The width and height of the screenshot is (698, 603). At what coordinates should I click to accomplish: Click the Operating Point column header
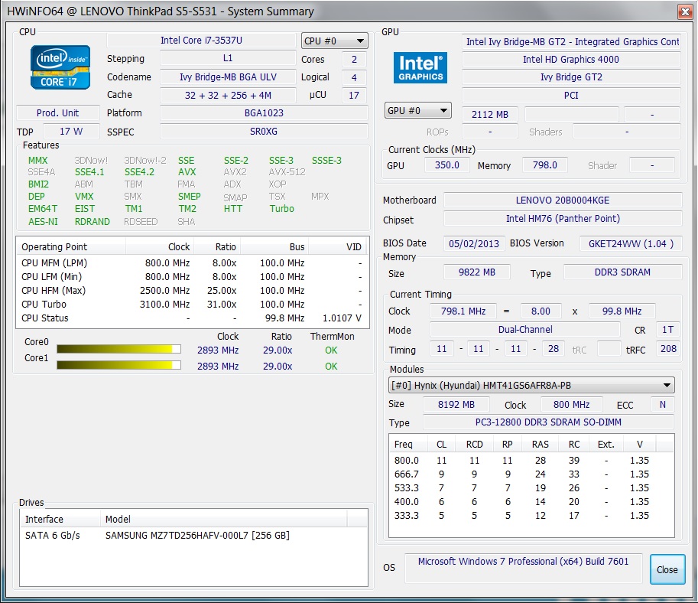tap(71, 247)
